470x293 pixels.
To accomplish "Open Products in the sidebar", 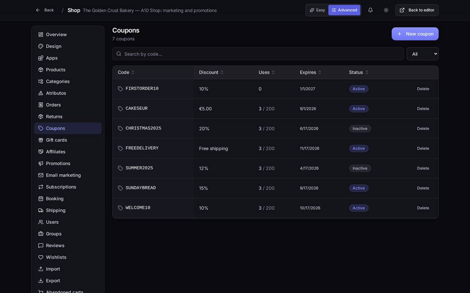I will [x=68, y=70].
